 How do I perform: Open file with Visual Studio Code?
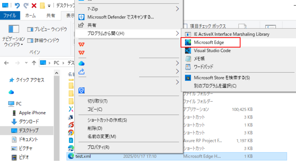[x=238, y=50]
